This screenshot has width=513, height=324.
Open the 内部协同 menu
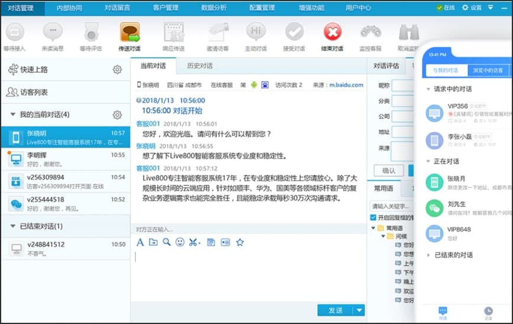pos(69,8)
